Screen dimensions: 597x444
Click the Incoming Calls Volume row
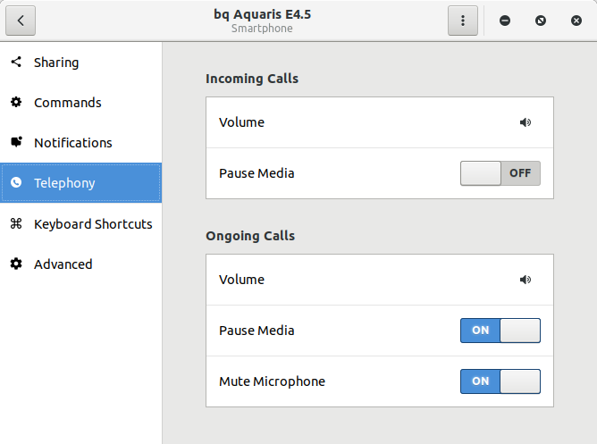click(357, 122)
